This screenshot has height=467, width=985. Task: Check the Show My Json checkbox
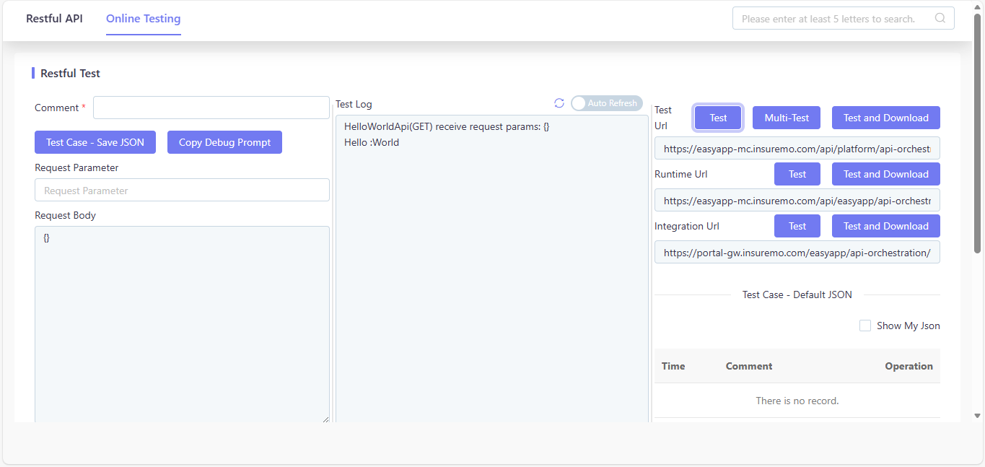865,326
